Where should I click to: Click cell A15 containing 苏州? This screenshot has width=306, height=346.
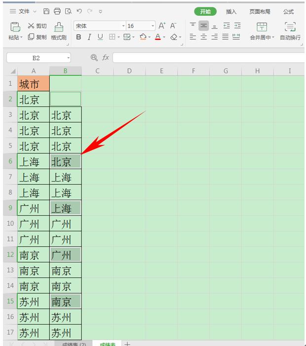(34, 301)
